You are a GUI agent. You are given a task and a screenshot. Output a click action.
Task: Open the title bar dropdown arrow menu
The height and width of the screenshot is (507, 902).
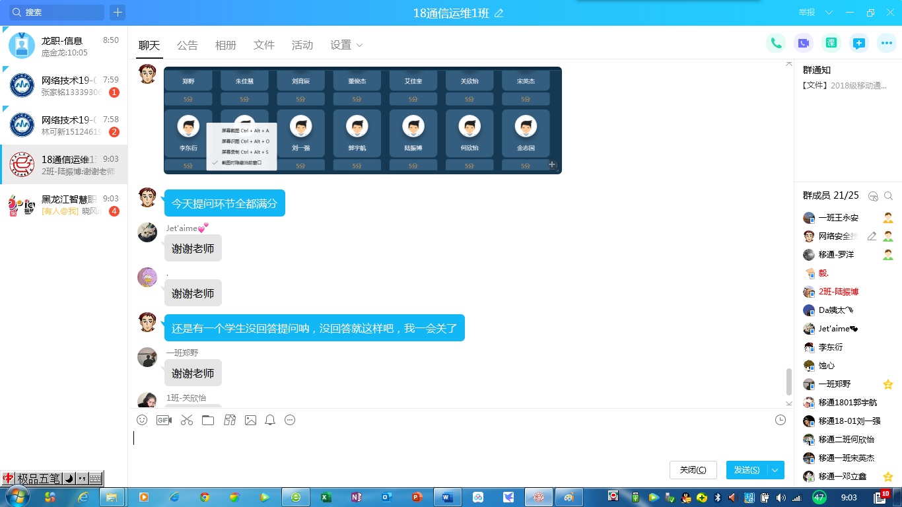click(x=829, y=13)
